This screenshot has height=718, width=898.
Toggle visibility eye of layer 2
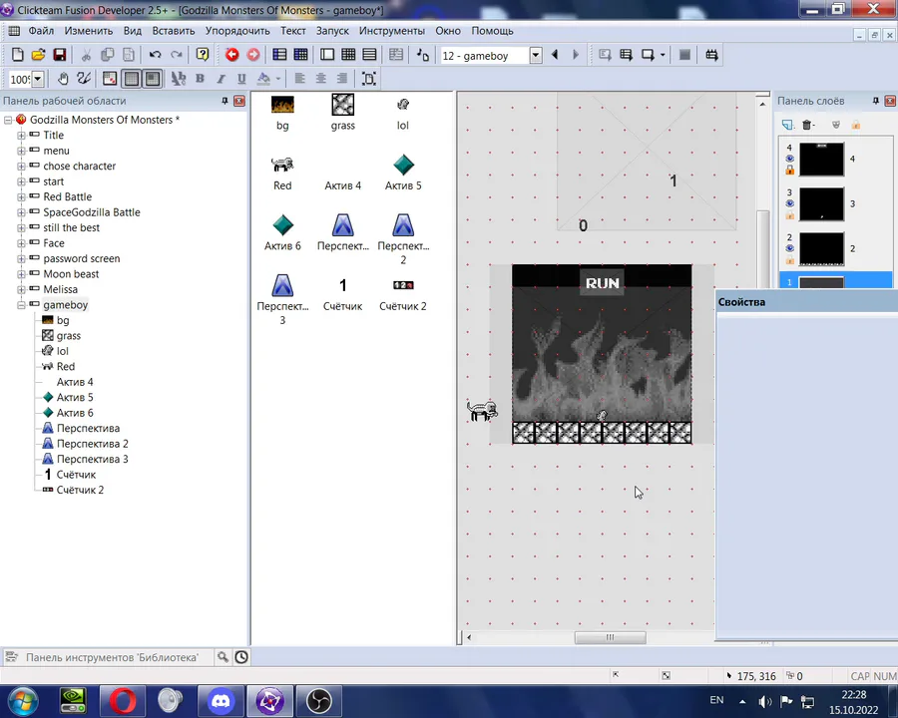coord(790,248)
